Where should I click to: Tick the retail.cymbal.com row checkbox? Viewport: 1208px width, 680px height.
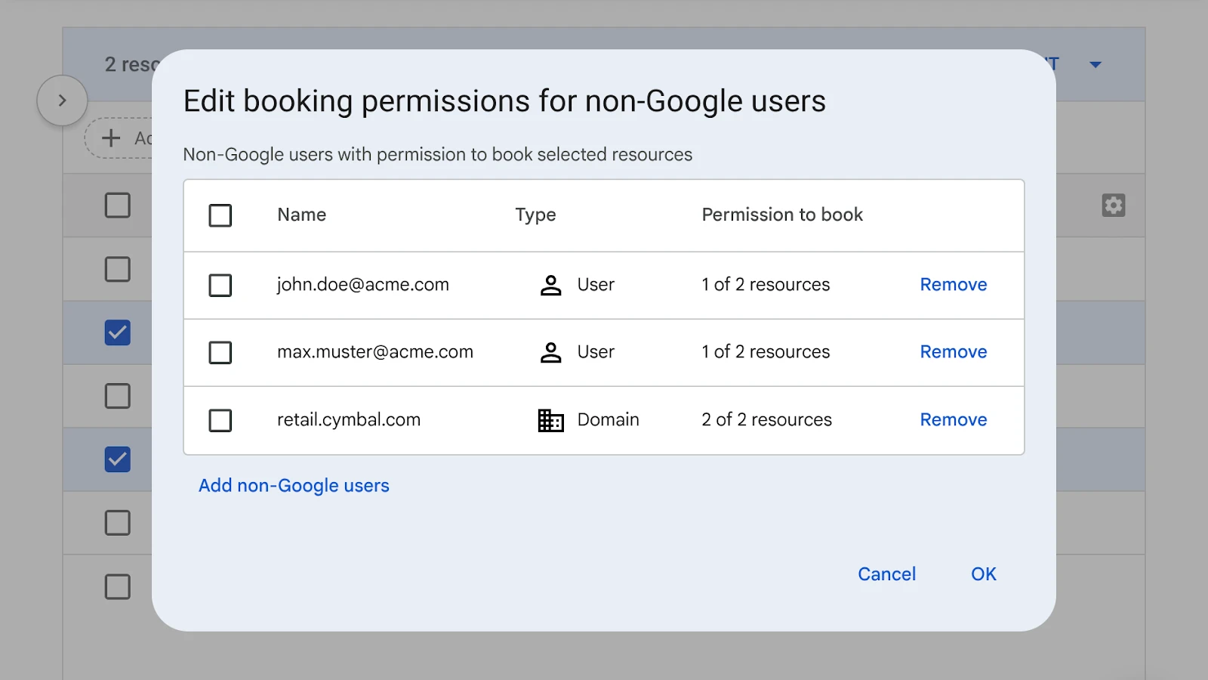[x=220, y=420]
